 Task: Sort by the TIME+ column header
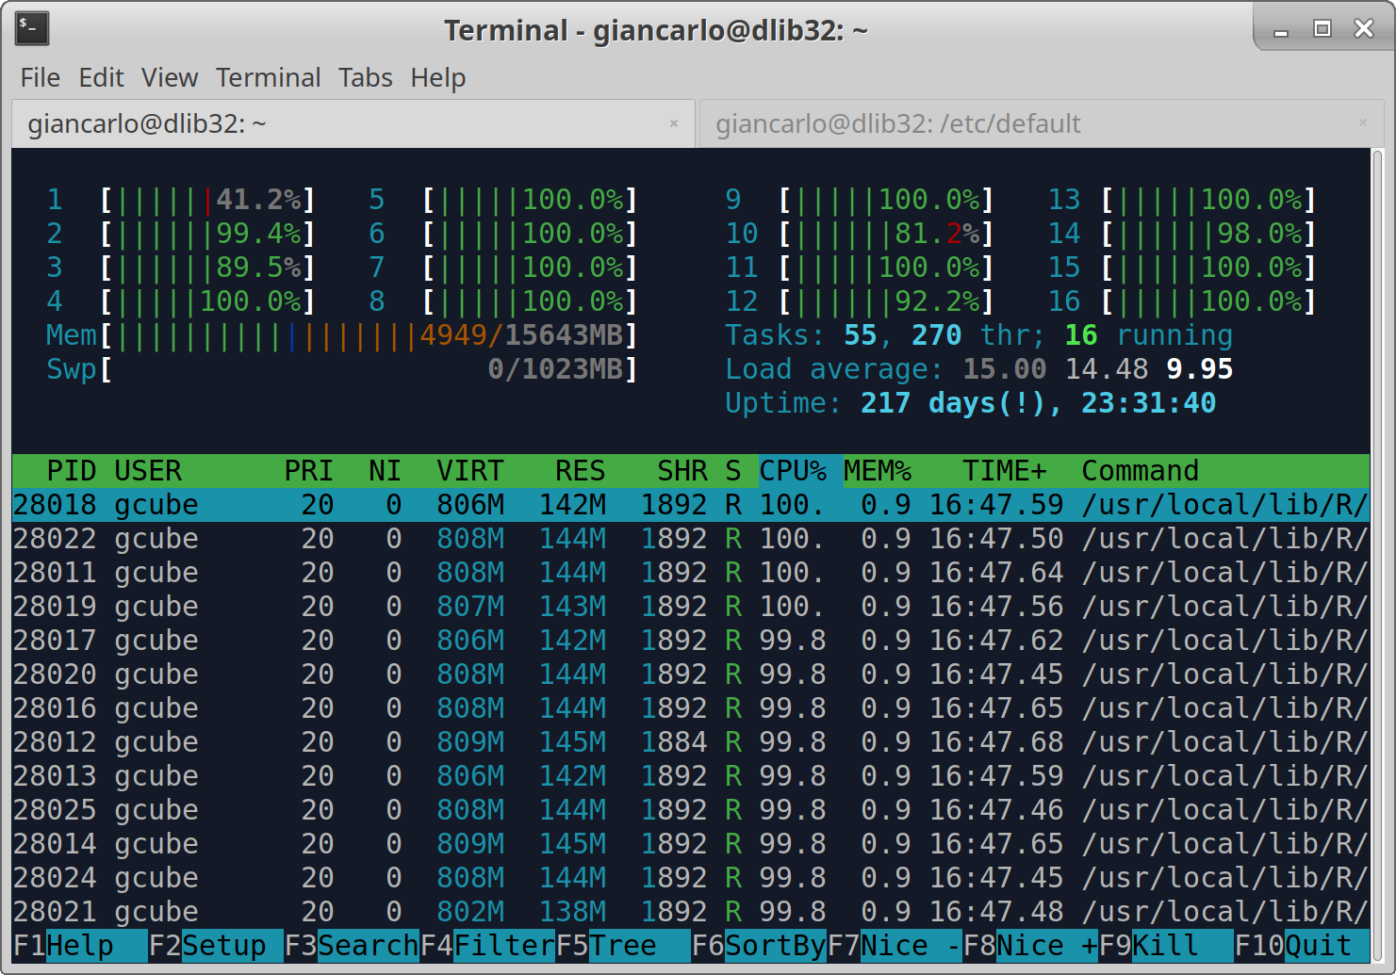tap(1004, 470)
